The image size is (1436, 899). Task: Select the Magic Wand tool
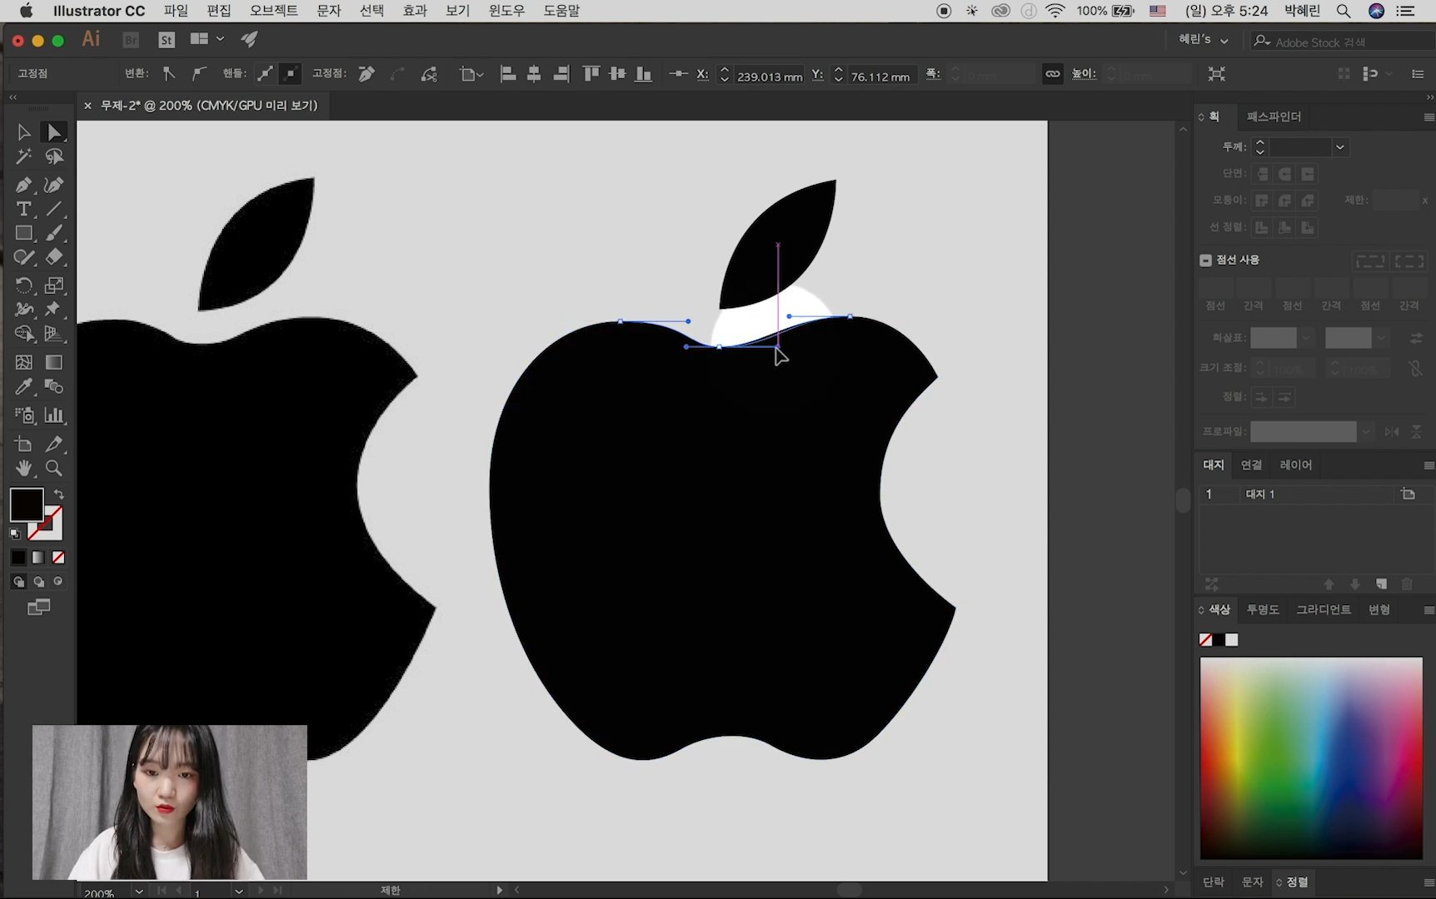(23, 156)
